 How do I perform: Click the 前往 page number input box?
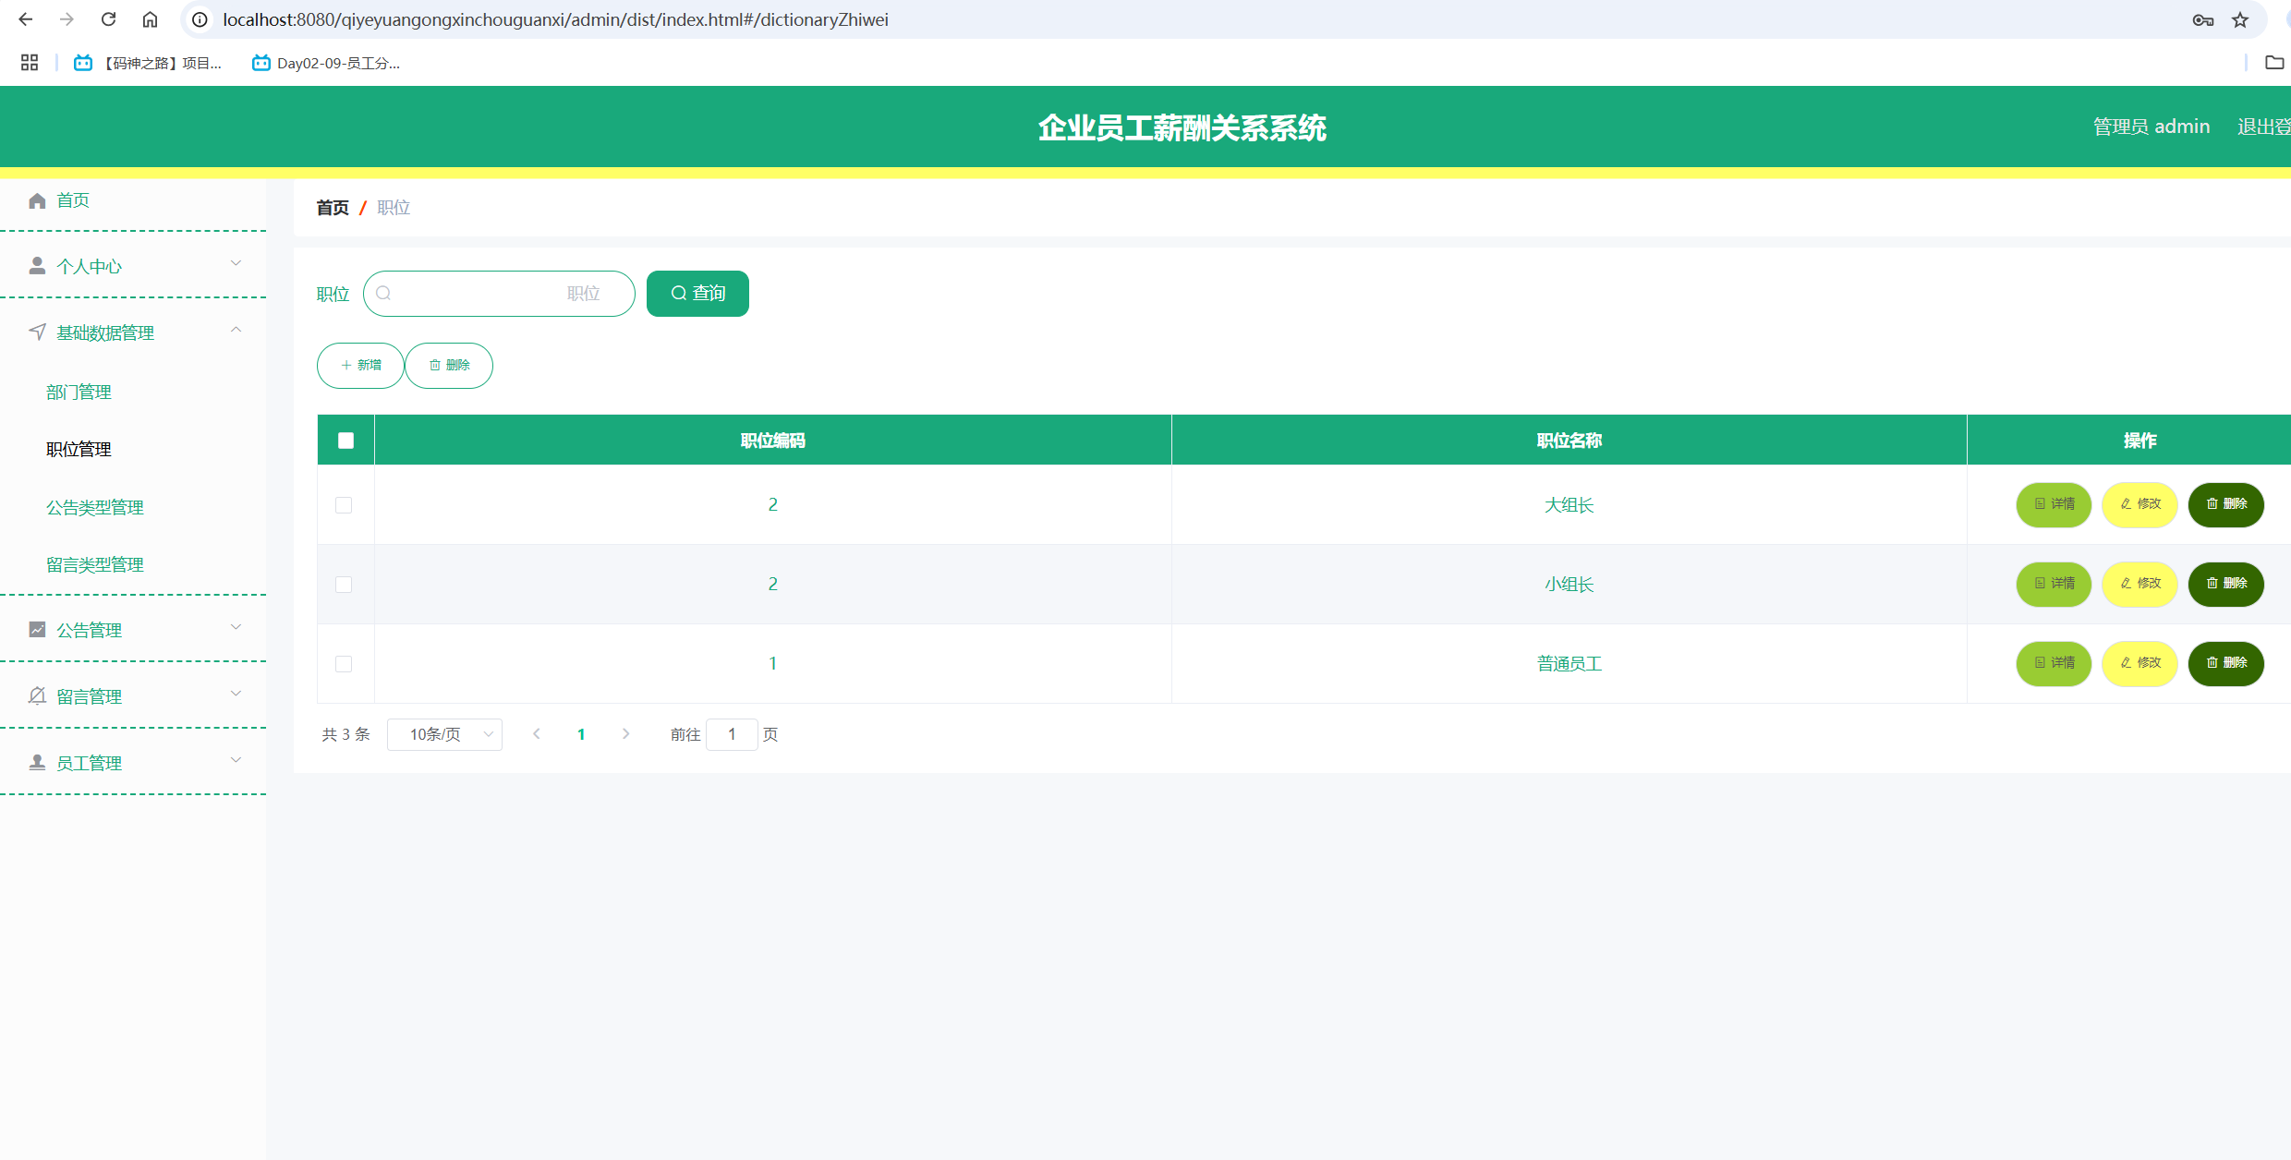pyautogui.click(x=732, y=734)
